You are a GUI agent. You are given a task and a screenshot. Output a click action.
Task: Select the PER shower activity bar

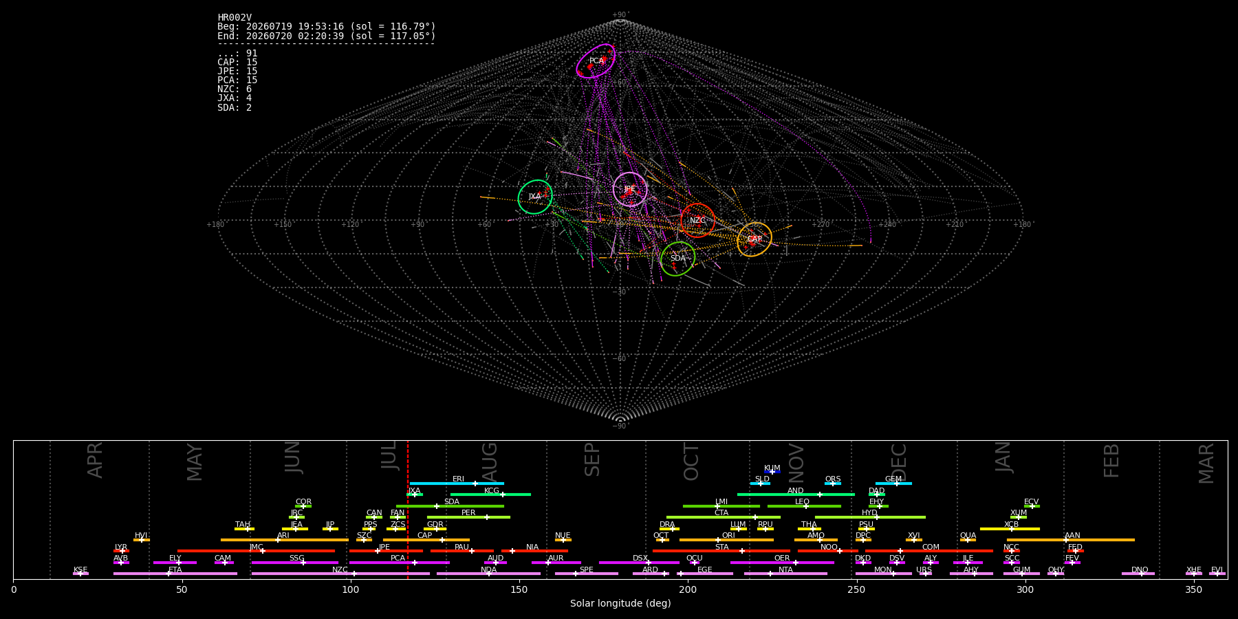pyautogui.click(x=468, y=517)
